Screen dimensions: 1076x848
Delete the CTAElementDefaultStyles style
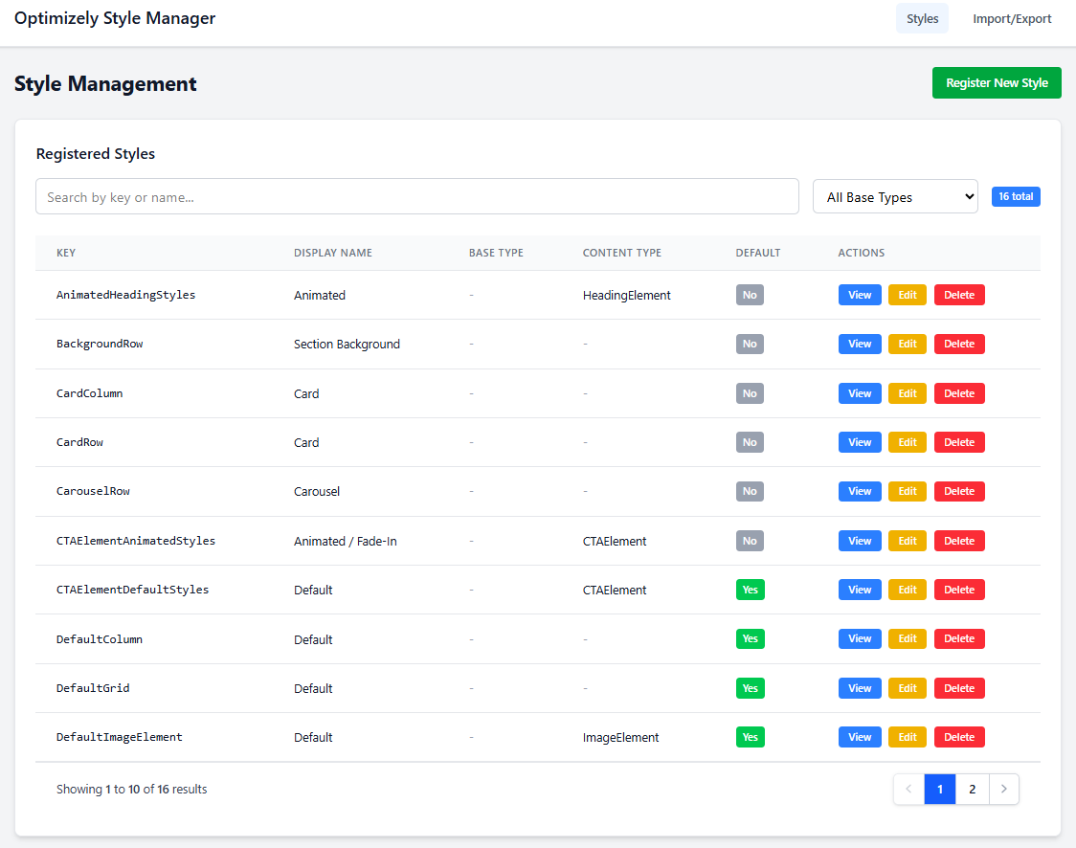(x=959, y=590)
